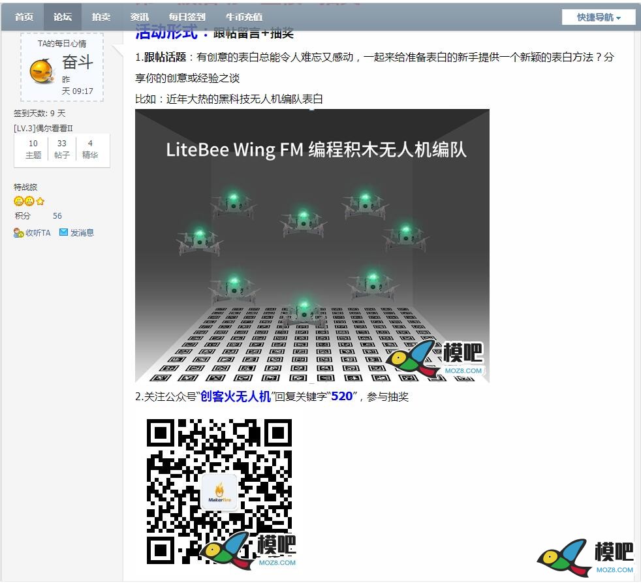This screenshot has height=583, width=641.
Task: Click the Makerfire logo inside QR code
Action: click(219, 492)
